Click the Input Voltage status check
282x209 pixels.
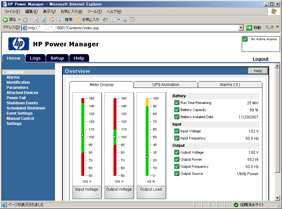tap(177, 131)
